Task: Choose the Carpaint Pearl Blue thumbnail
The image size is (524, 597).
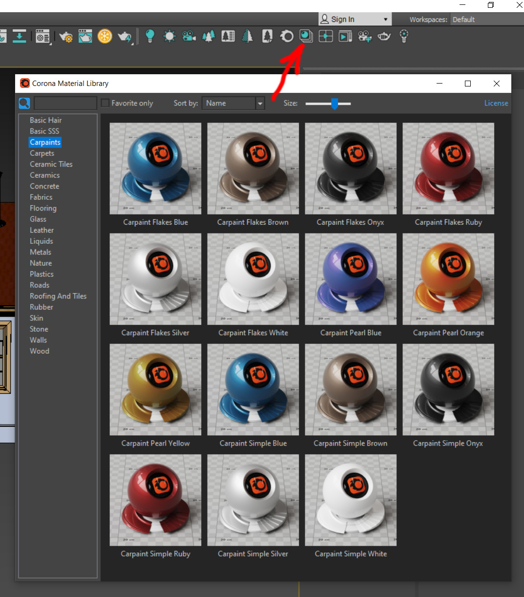Action: (x=351, y=279)
